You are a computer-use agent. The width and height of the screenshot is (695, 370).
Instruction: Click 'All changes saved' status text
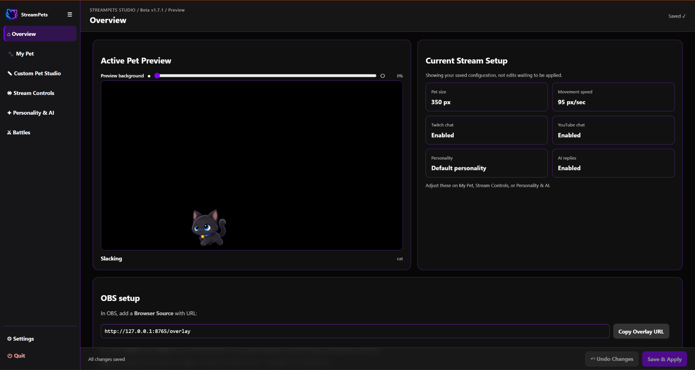pyautogui.click(x=107, y=359)
